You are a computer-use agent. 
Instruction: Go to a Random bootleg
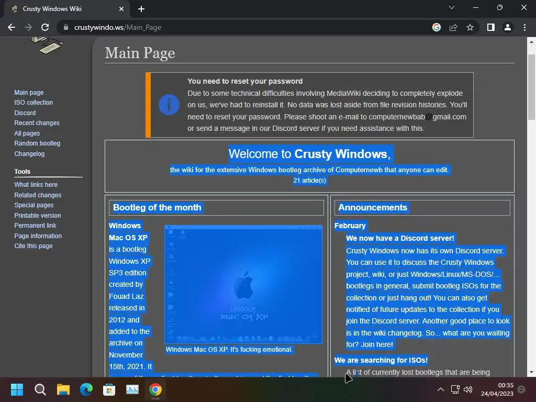pyautogui.click(x=37, y=143)
